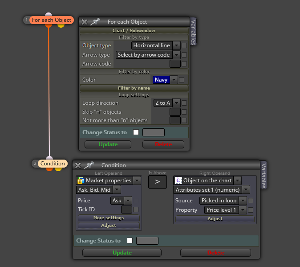Click Delete in the Condition panel

coord(215,253)
